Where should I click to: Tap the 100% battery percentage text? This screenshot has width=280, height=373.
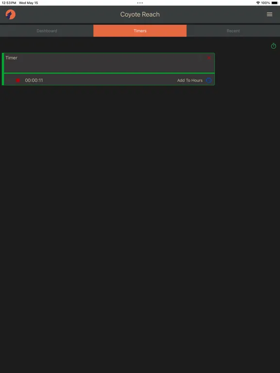tap(265, 3)
